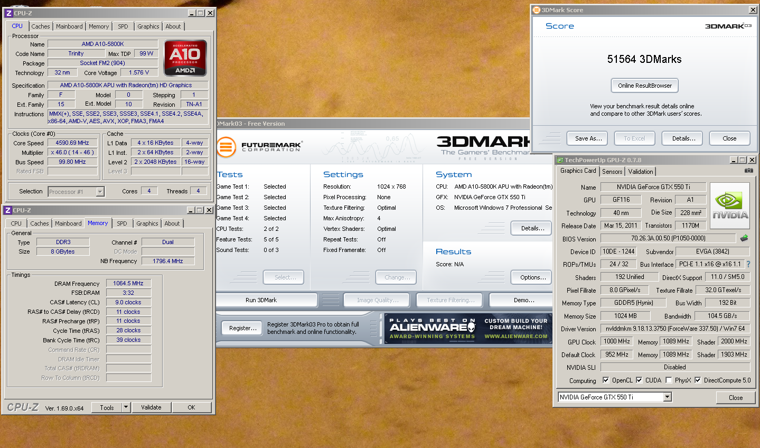760x448 pixels.
Task: Click the BIOS save chip icon
Action: click(x=744, y=238)
